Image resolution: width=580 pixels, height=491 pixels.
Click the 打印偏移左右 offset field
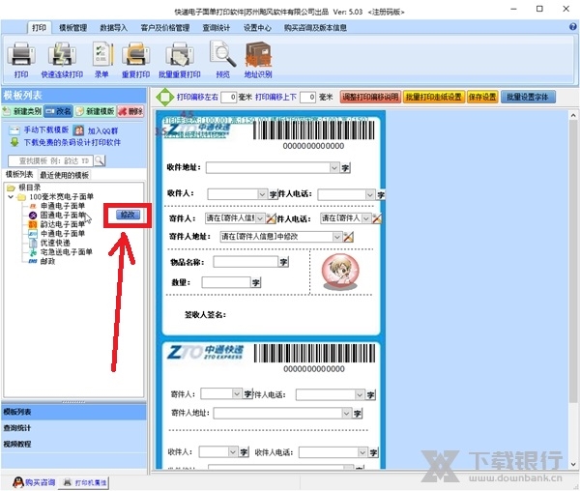pyautogui.click(x=228, y=98)
